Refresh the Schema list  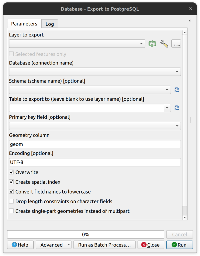[177, 90]
